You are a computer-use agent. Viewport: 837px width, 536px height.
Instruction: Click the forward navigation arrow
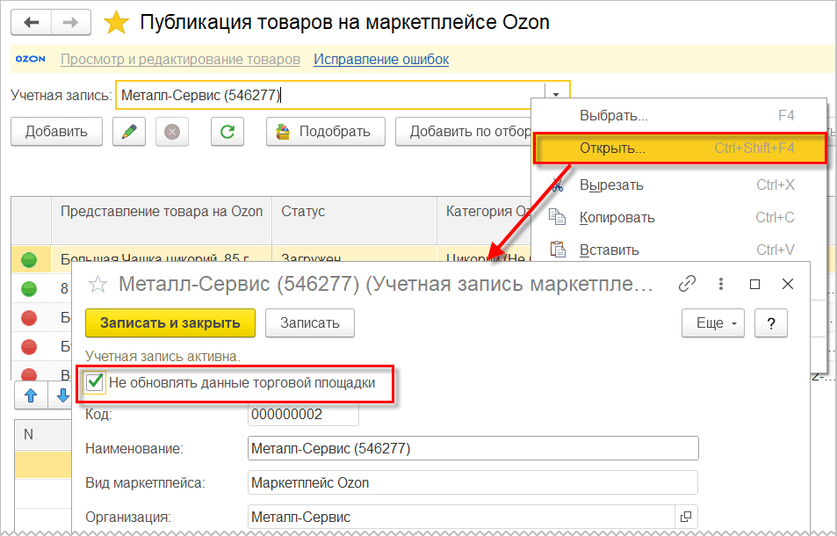[x=70, y=23]
